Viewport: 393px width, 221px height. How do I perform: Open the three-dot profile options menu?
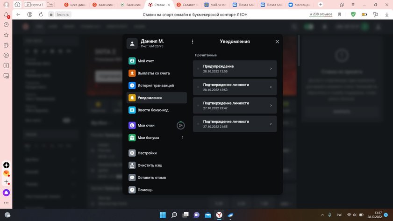point(193,42)
